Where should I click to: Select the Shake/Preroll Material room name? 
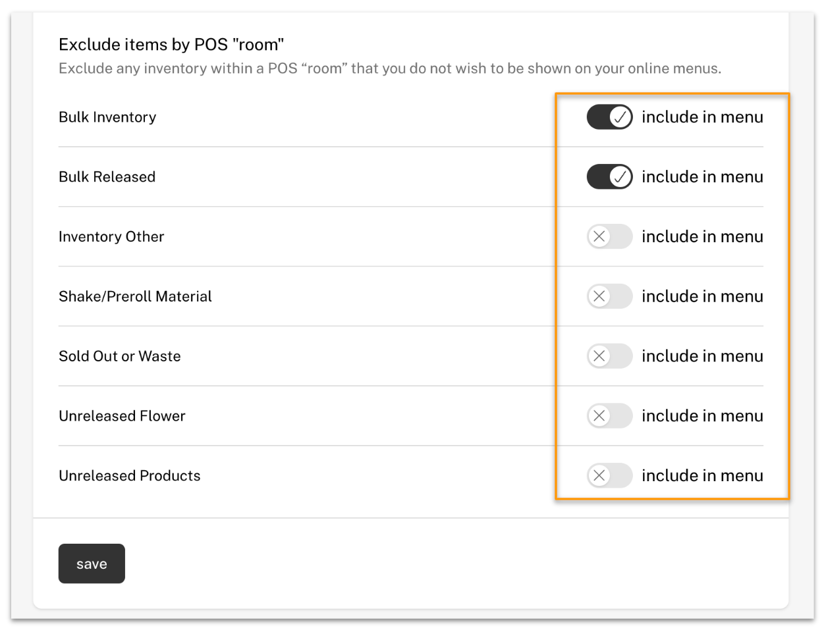pyautogui.click(x=135, y=296)
